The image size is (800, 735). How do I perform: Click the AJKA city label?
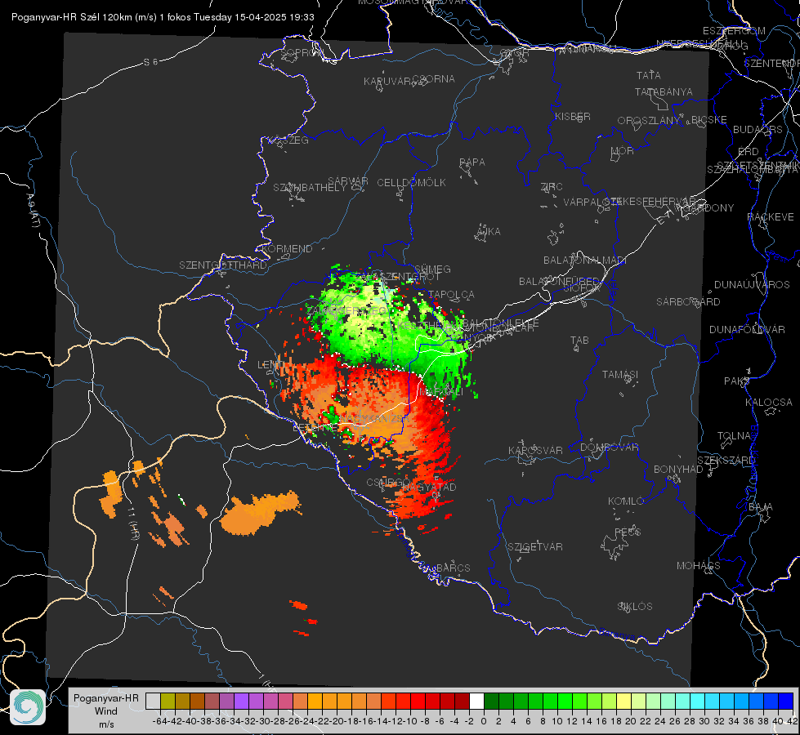click(489, 232)
